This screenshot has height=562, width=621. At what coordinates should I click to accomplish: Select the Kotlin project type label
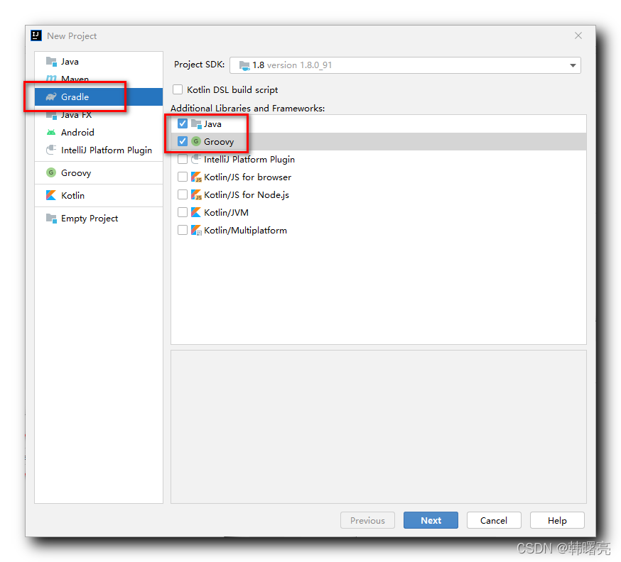(x=73, y=195)
